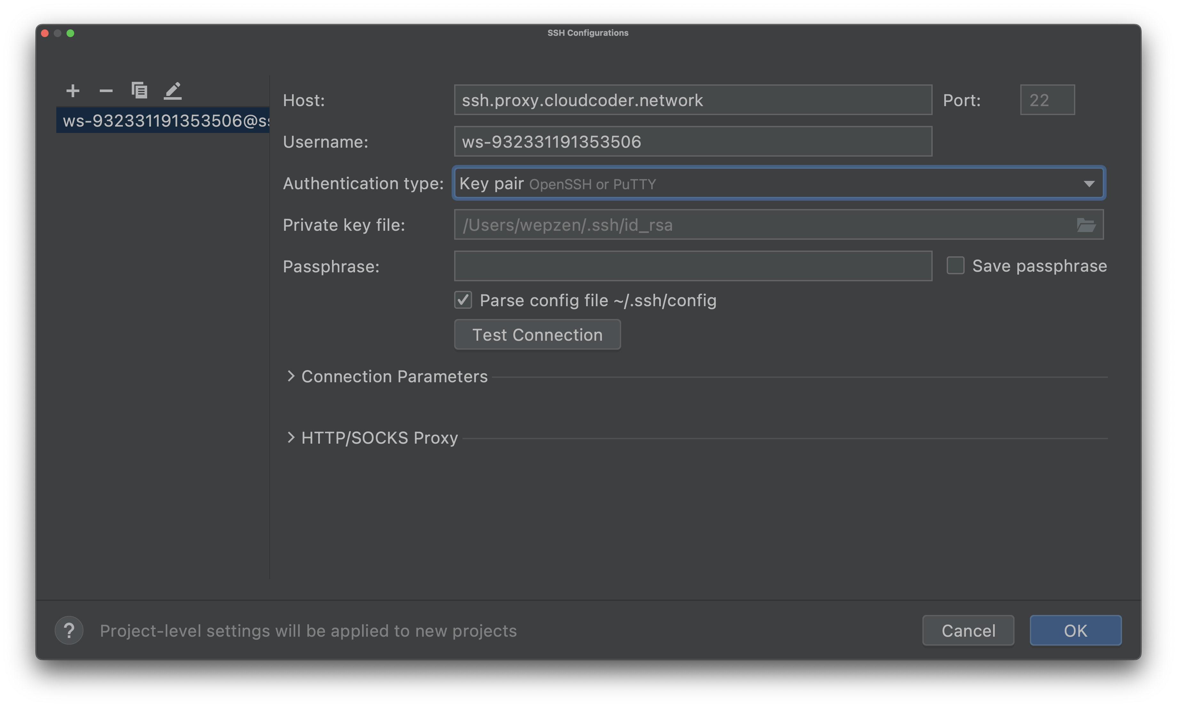Enable Save passphrase

tap(955, 265)
